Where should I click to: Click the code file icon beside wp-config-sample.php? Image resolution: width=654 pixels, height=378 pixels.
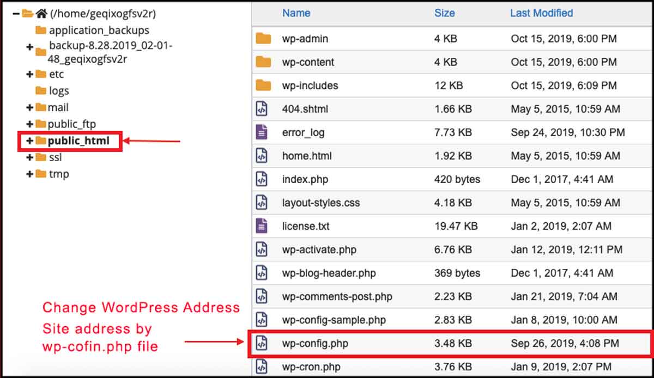[262, 320]
